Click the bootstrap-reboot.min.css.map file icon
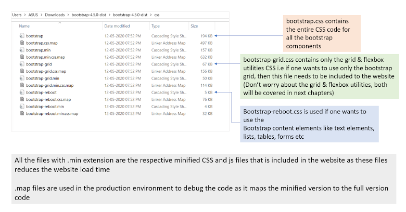This screenshot has width=406, height=212. (22, 113)
